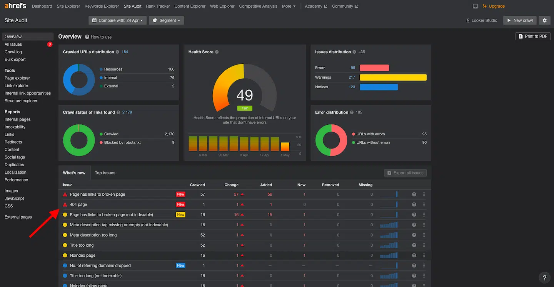
Task: Open Site Explorer from top navigation
Action: (x=68, y=6)
